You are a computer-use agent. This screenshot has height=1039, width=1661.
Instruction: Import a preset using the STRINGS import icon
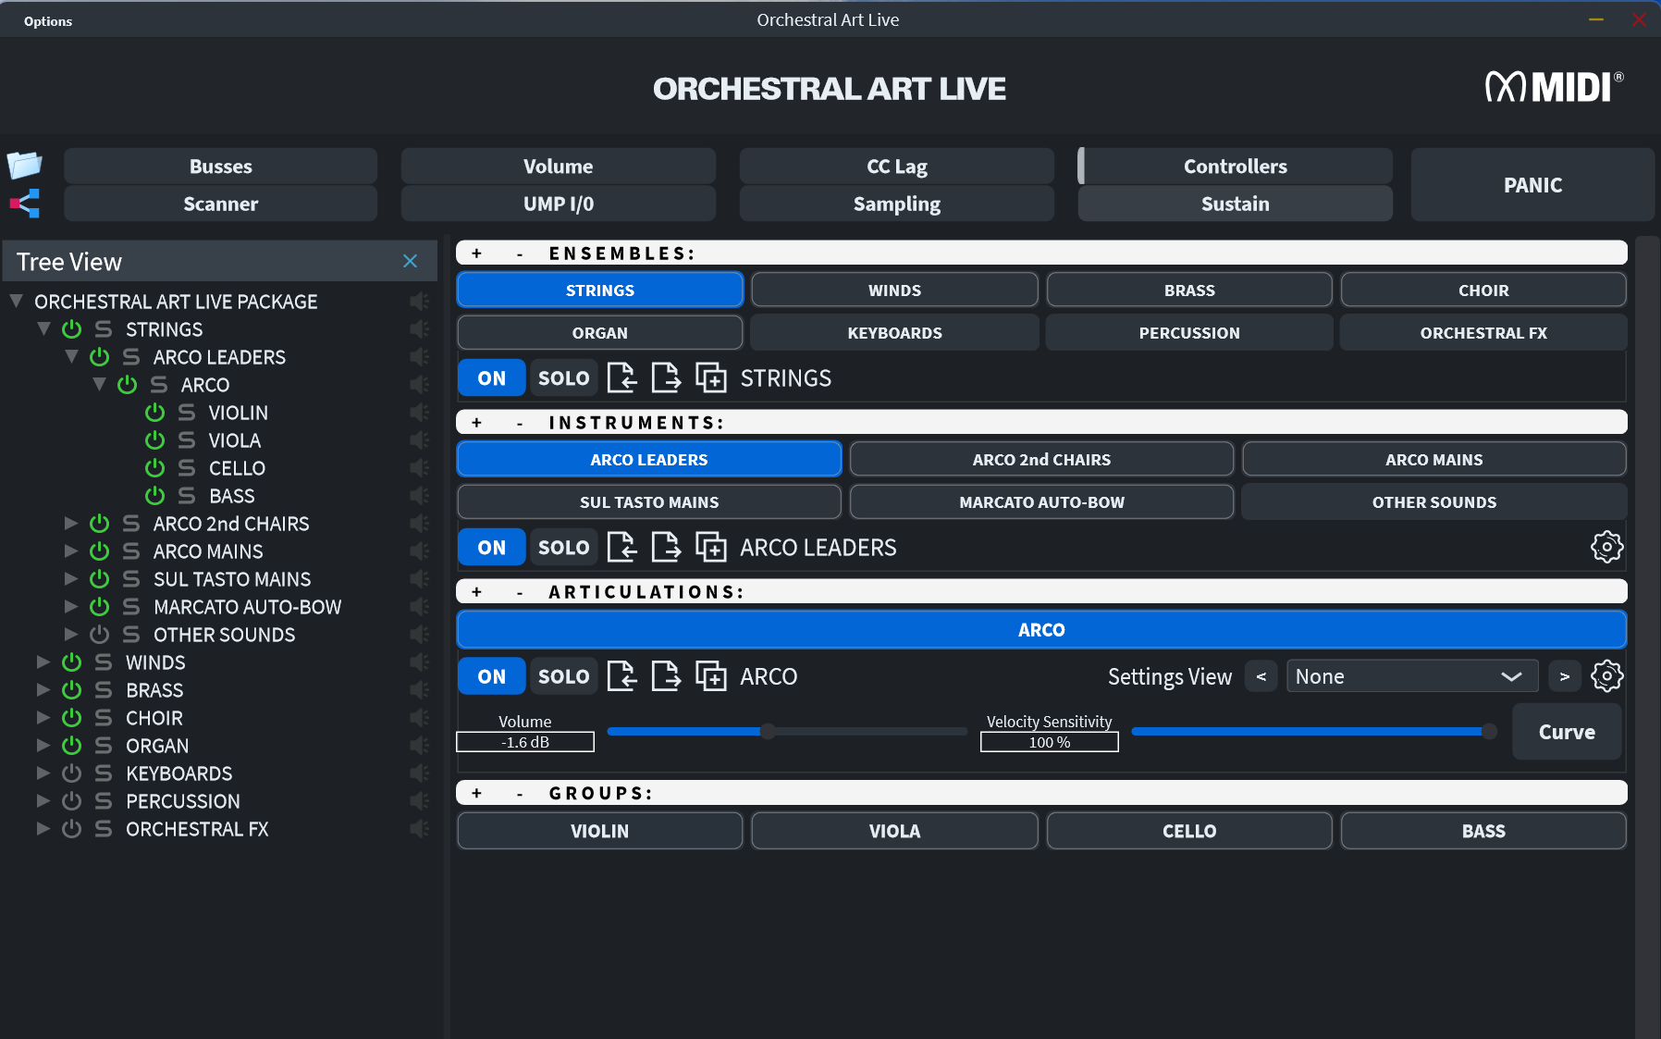coord(622,377)
